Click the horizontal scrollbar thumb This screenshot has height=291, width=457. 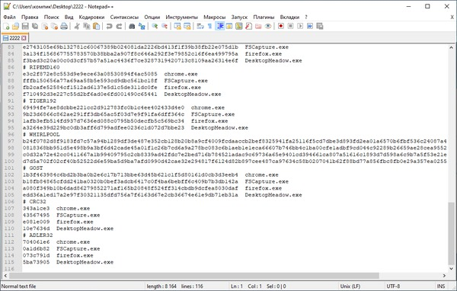194,276
